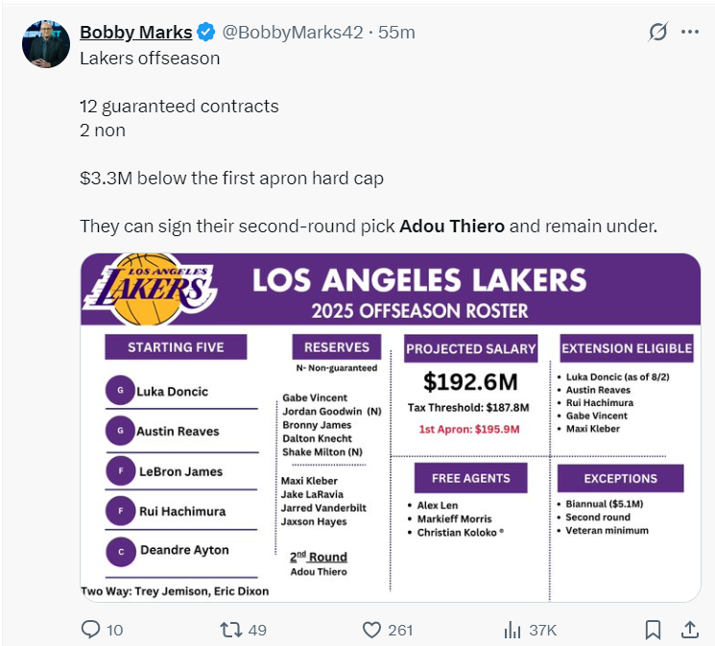Open the 55m timestamp link
715x646 pixels.
397,33
